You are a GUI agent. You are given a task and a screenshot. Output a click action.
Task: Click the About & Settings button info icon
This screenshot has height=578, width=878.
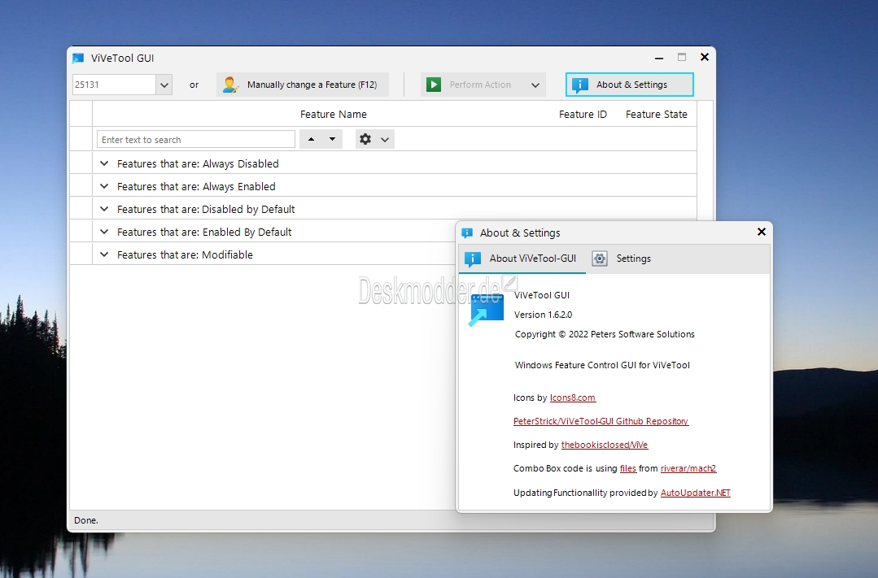click(x=579, y=85)
